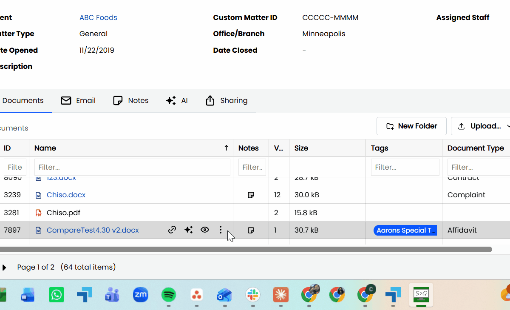Viewport: 510px width, 310px height.
Task: Click the Word file icon beside Chiso.docx
Action: click(39, 195)
